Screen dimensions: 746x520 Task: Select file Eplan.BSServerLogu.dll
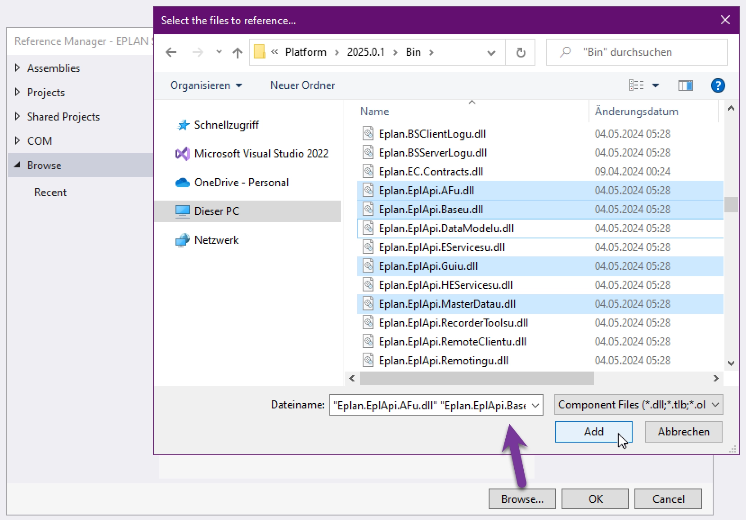coord(540,152)
